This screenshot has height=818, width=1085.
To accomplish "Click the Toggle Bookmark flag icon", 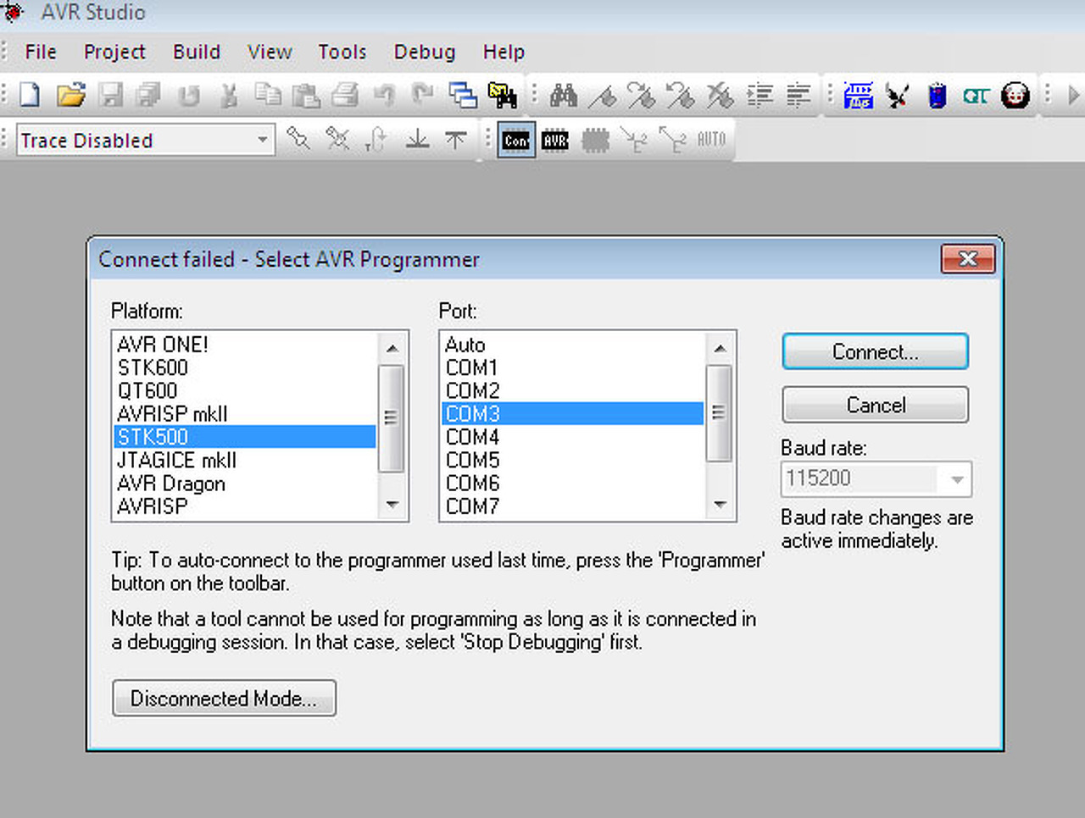I will (603, 94).
